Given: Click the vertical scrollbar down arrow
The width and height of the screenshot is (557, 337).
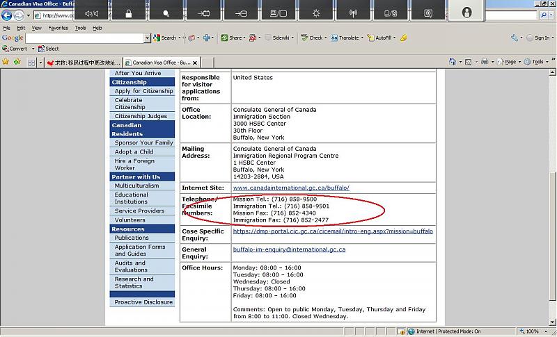Looking at the screenshot, I should (x=552, y=322).
